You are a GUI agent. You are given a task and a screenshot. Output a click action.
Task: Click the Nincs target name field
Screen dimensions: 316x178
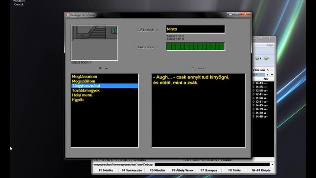[196, 29]
